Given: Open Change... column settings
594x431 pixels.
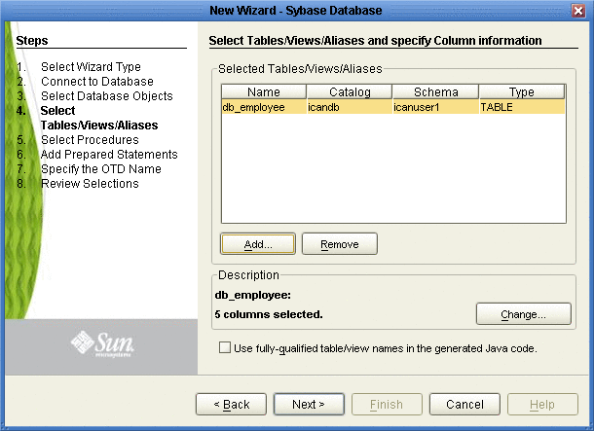Looking at the screenshot, I should 524,313.
